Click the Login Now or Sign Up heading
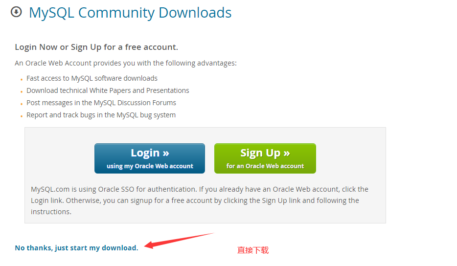Image resolution: width=457 pixels, height=266 pixels. (x=96, y=47)
